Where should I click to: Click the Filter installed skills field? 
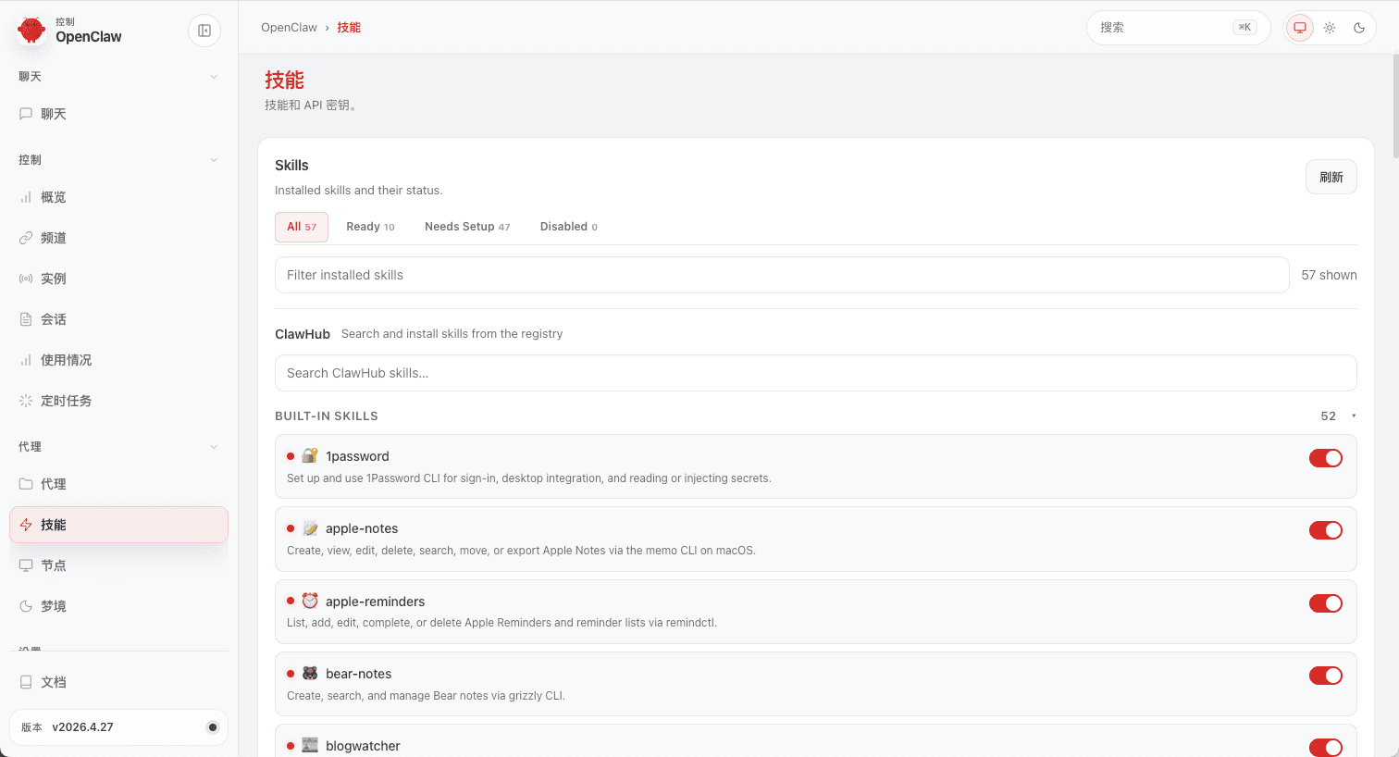click(x=782, y=275)
